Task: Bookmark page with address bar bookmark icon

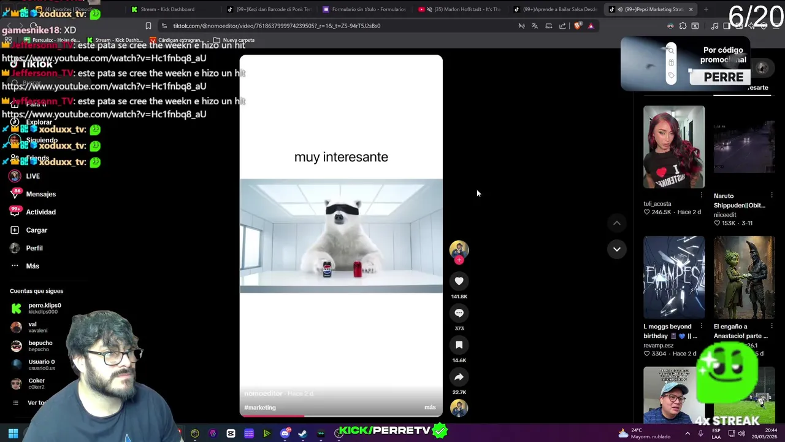Action: point(148,26)
